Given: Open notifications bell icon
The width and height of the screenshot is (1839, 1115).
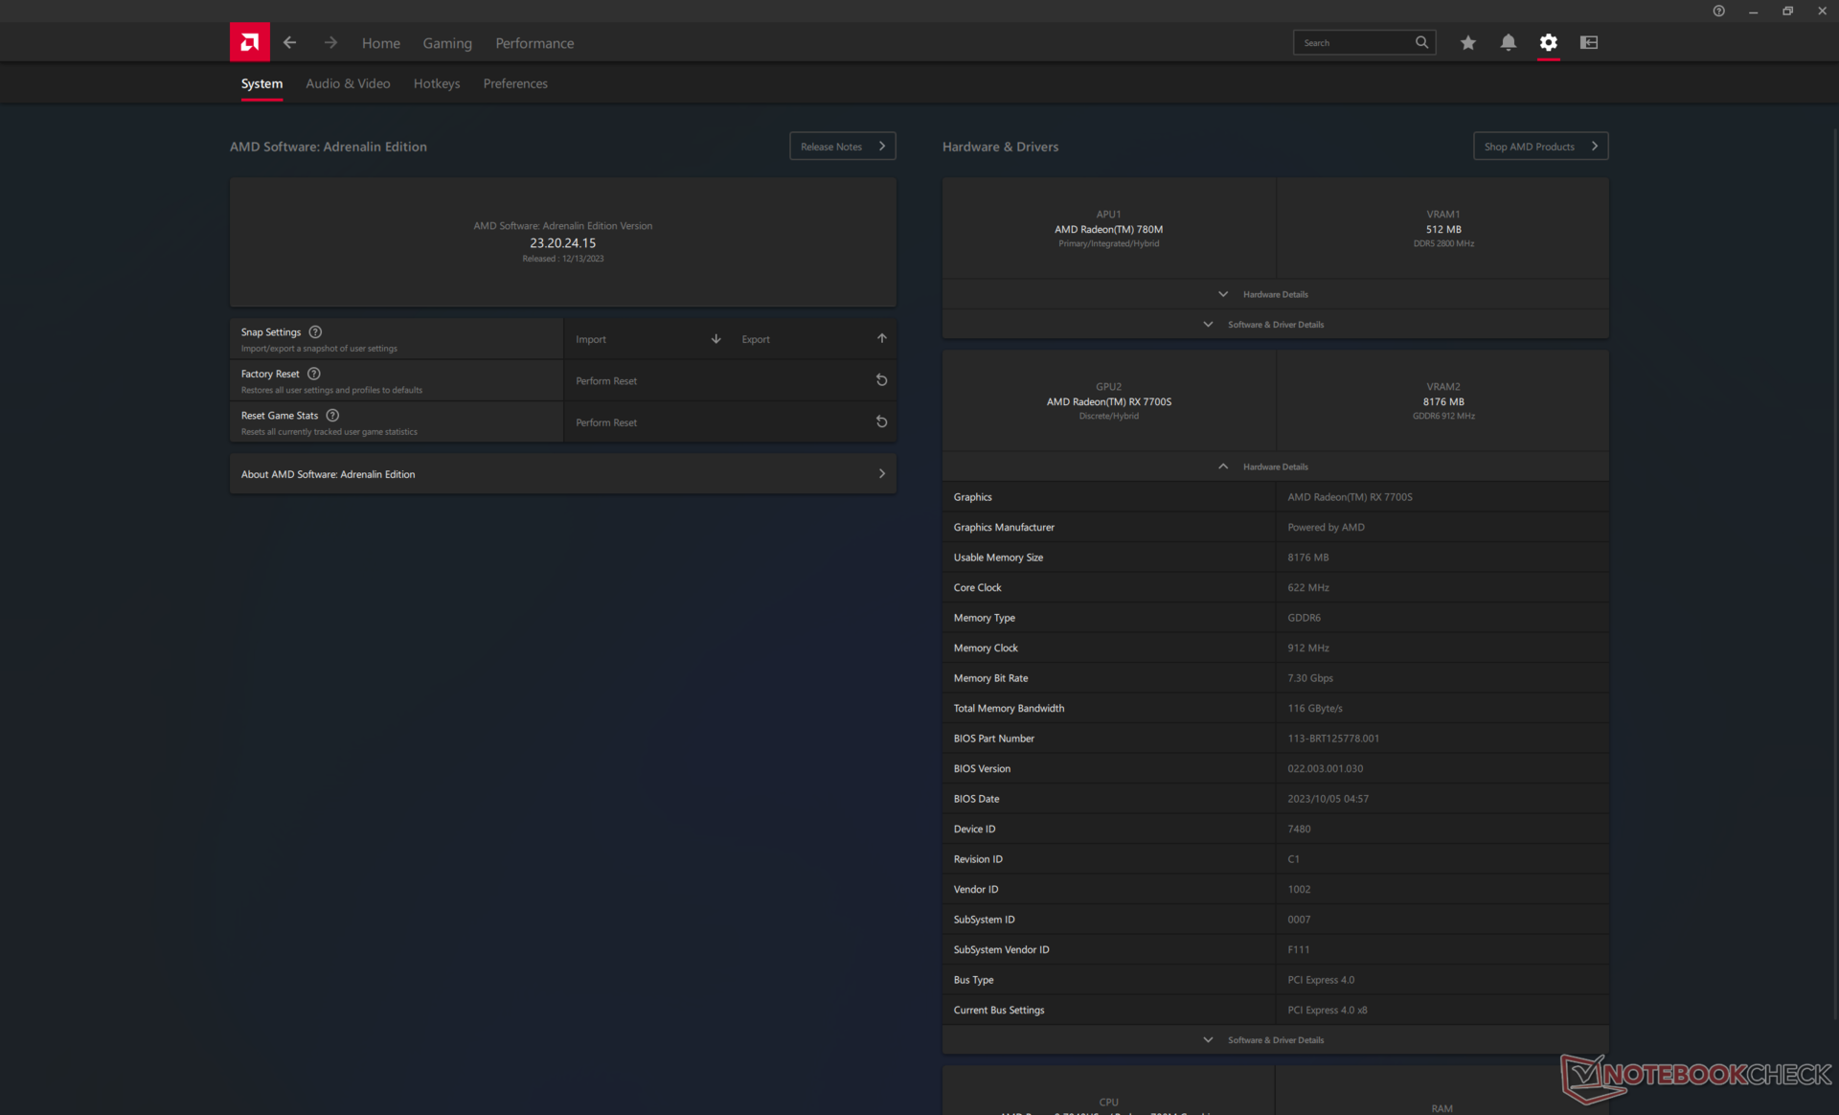Looking at the screenshot, I should coord(1508,42).
